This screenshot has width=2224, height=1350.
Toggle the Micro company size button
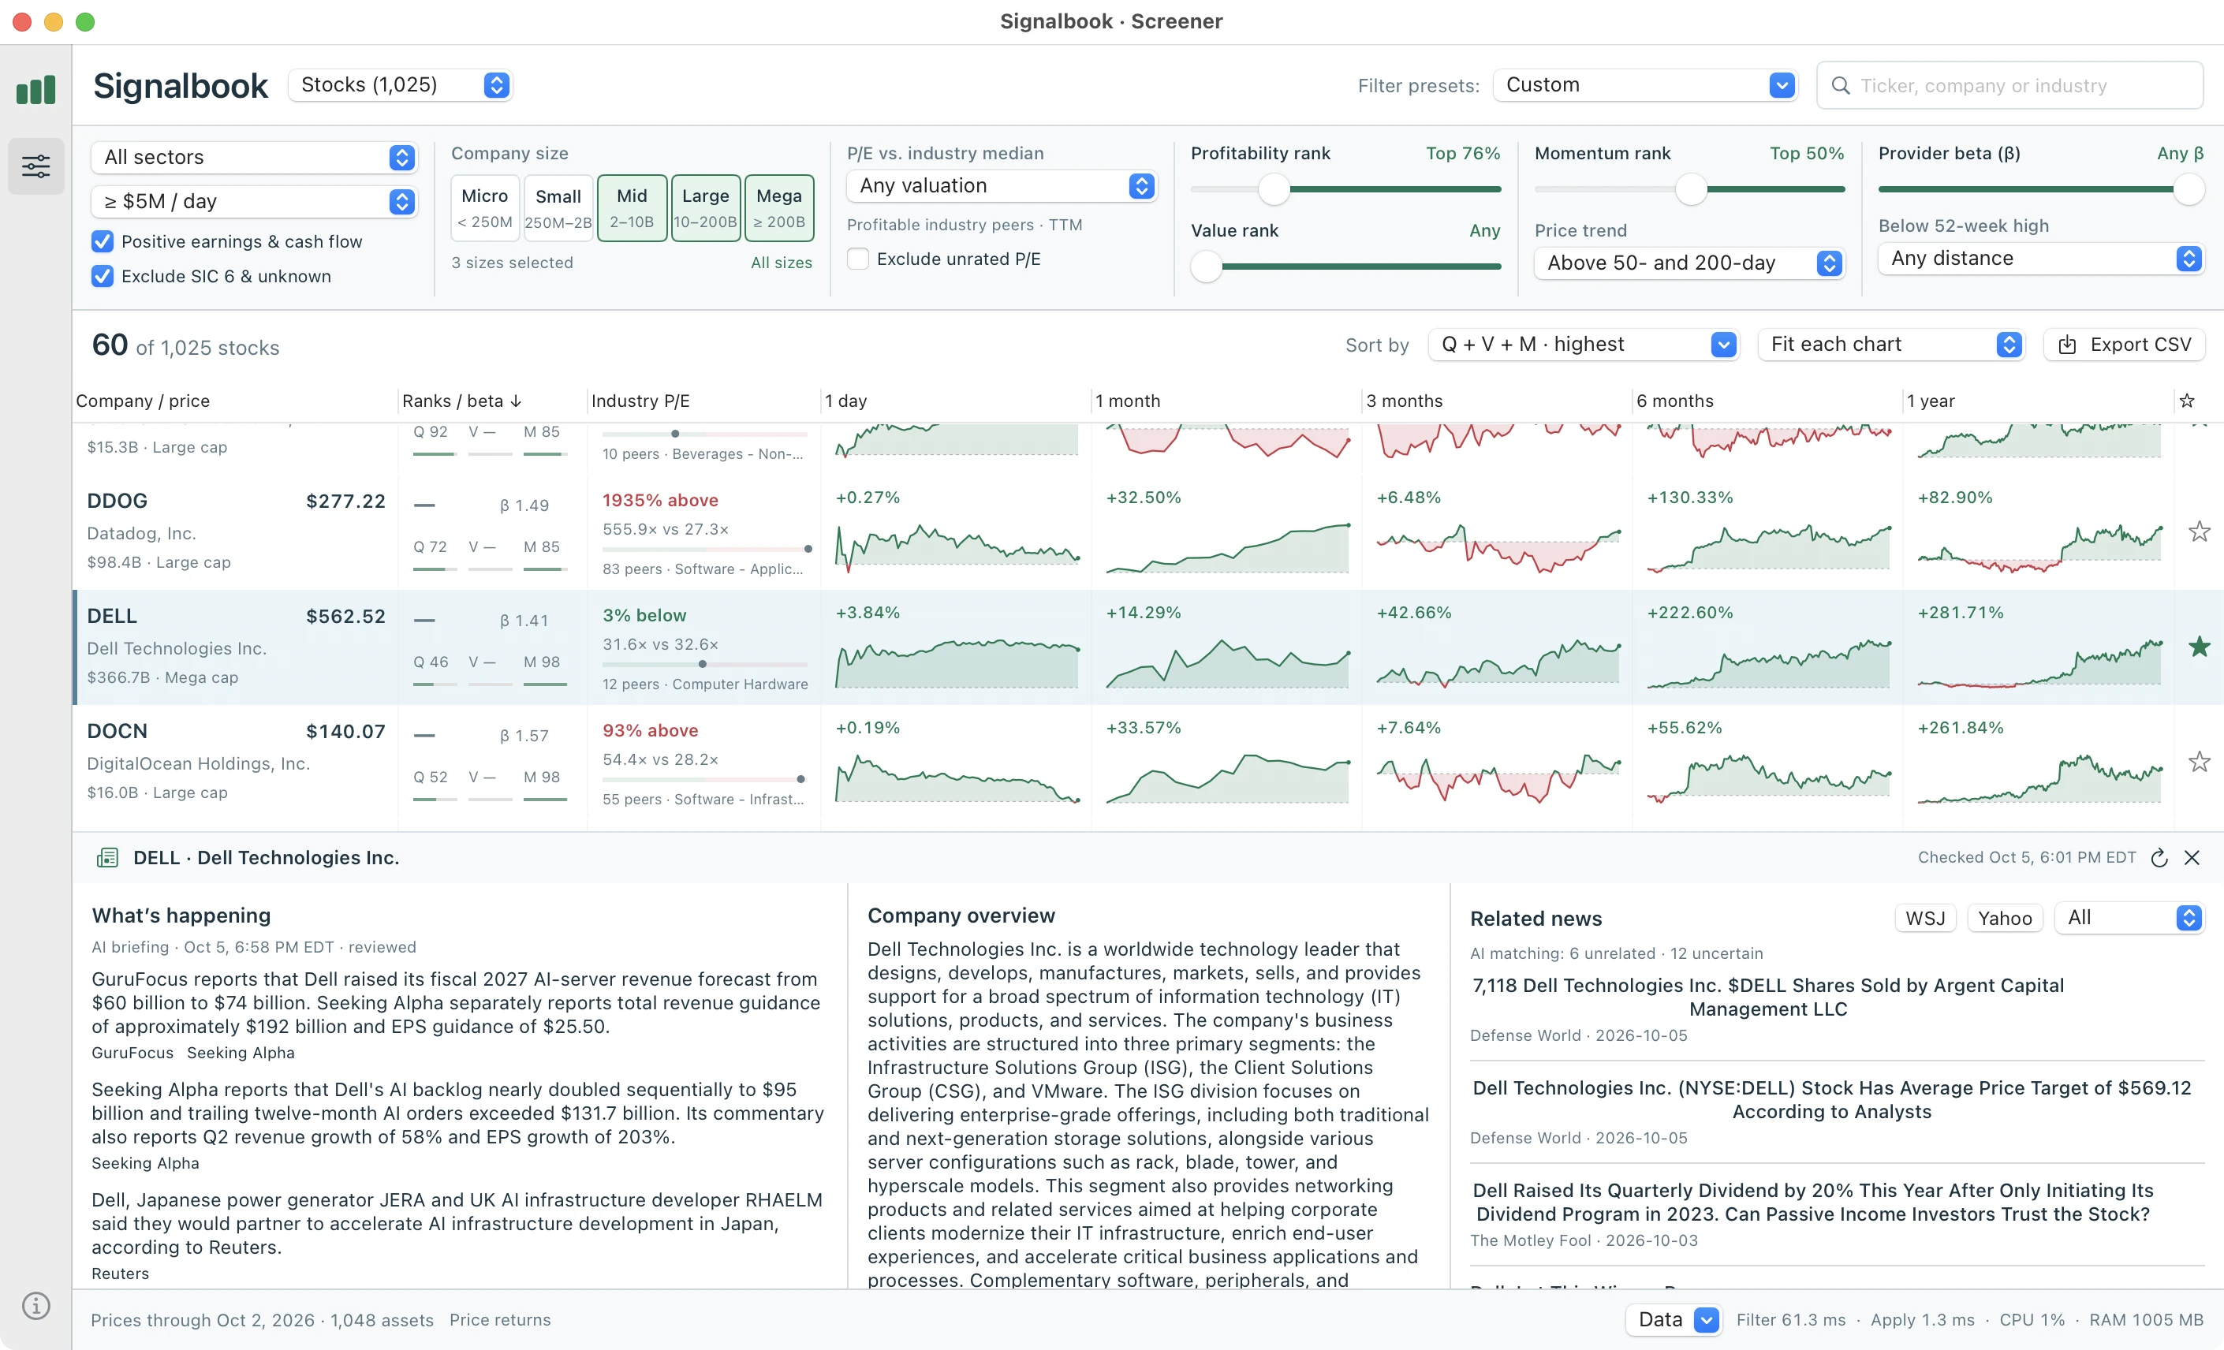[485, 207]
